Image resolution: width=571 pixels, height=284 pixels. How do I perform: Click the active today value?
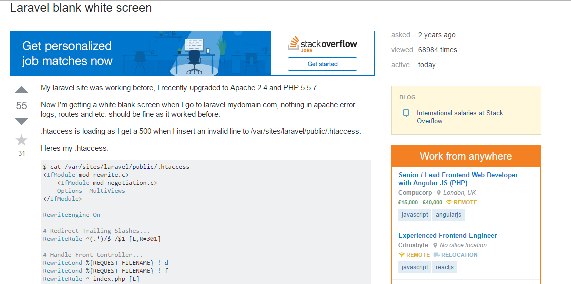point(427,65)
